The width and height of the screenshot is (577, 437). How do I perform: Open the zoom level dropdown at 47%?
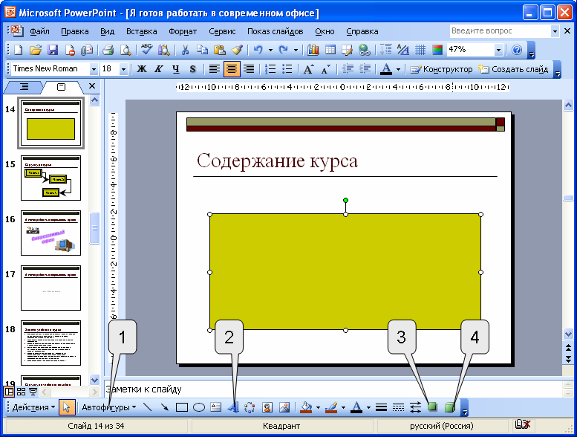pyautogui.click(x=498, y=50)
